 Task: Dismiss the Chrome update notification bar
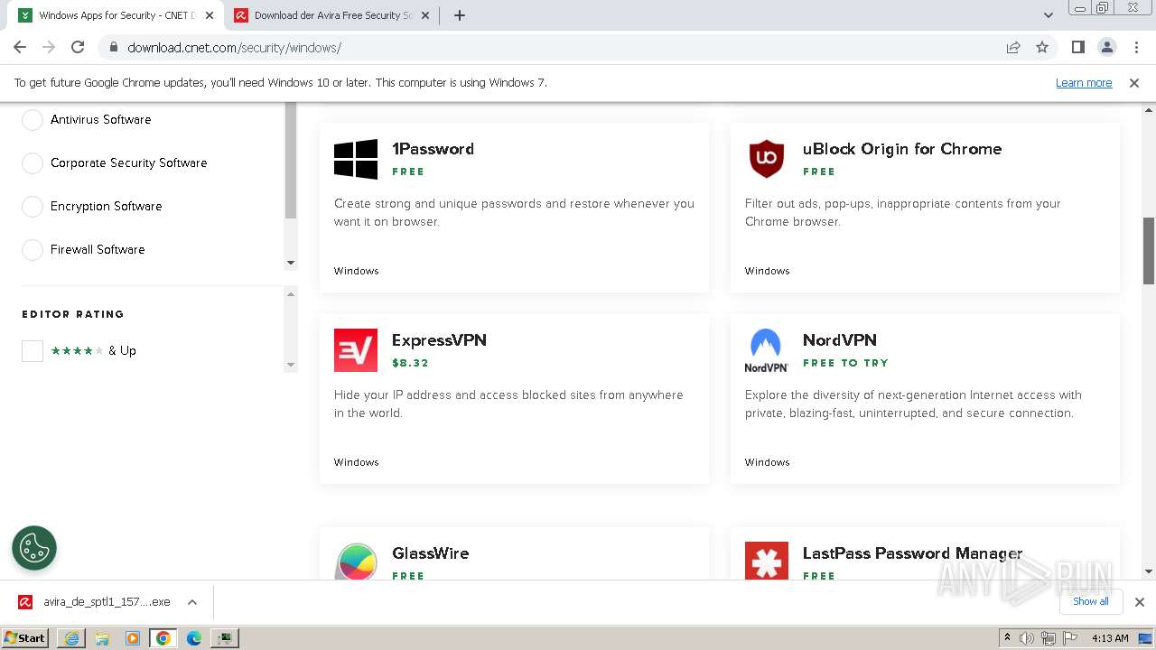[1134, 83]
